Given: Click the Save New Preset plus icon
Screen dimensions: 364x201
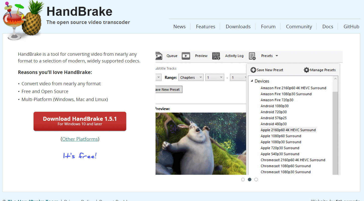Looking at the screenshot, I should coord(253,70).
